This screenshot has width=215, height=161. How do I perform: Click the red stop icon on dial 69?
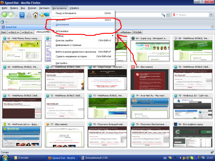[133, 67]
